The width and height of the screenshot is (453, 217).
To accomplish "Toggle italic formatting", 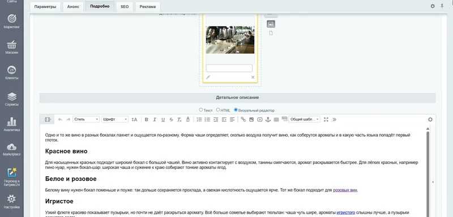I will point(155,120).
